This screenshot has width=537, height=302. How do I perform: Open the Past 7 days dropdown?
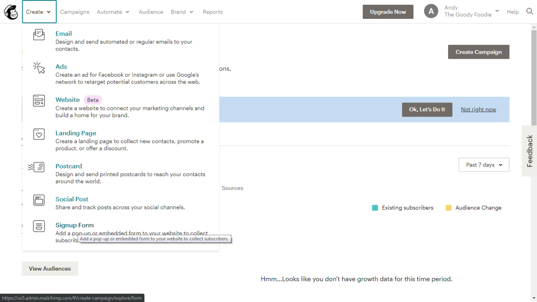pyautogui.click(x=484, y=165)
